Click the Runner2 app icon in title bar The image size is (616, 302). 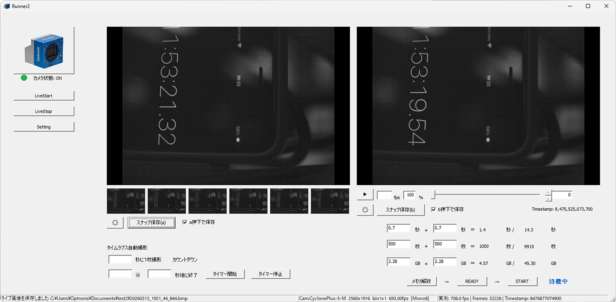(6, 6)
